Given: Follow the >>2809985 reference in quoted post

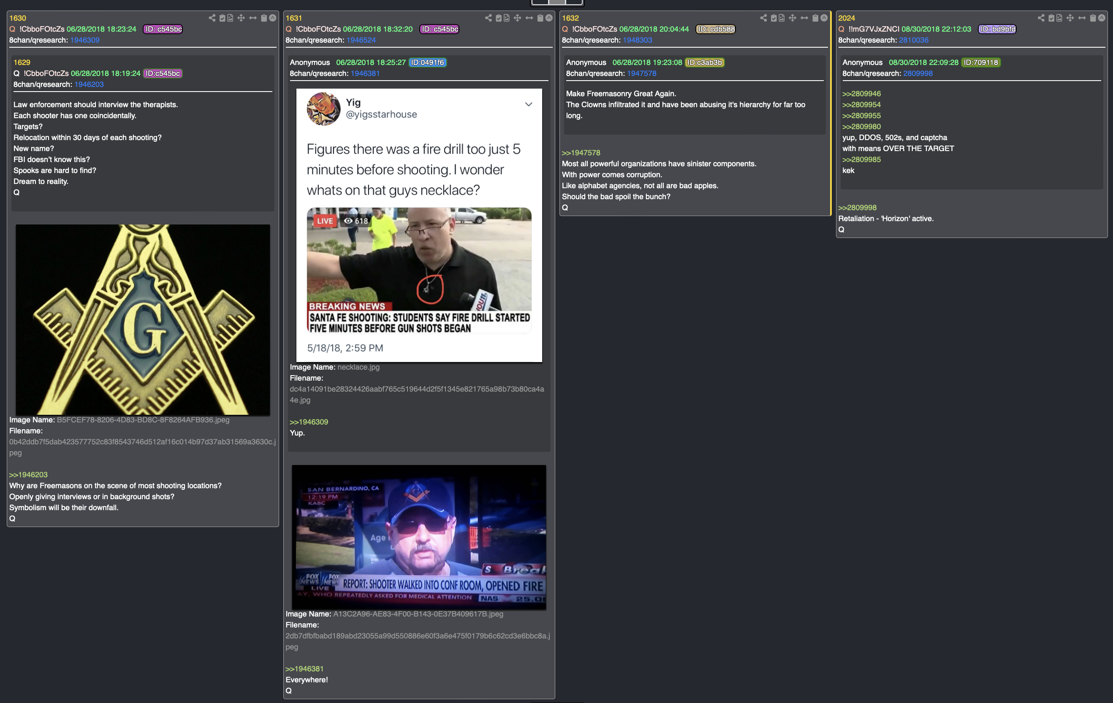Looking at the screenshot, I should click(861, 160).
